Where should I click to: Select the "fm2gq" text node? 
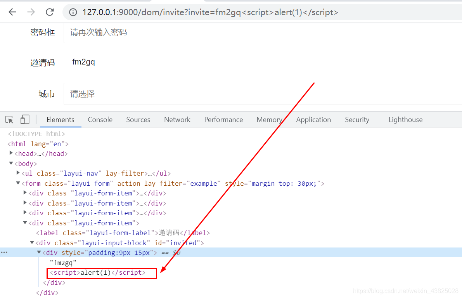[x=63, y=262]
